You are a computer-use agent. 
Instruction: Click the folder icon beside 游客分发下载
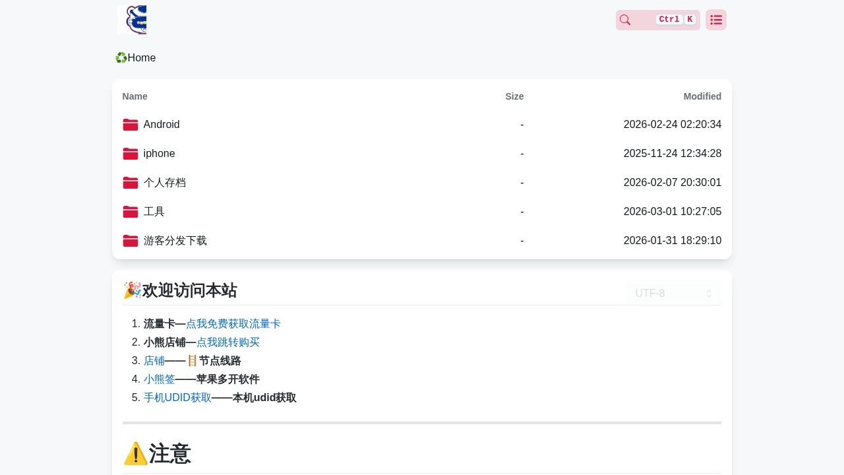(x=131, y=240)
